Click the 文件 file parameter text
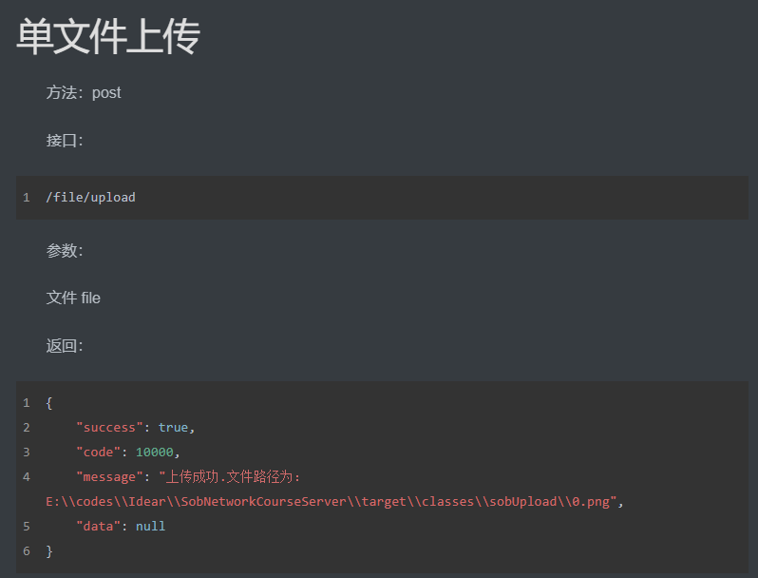Screen dimensions: 758x578 (x=73, y=298)
